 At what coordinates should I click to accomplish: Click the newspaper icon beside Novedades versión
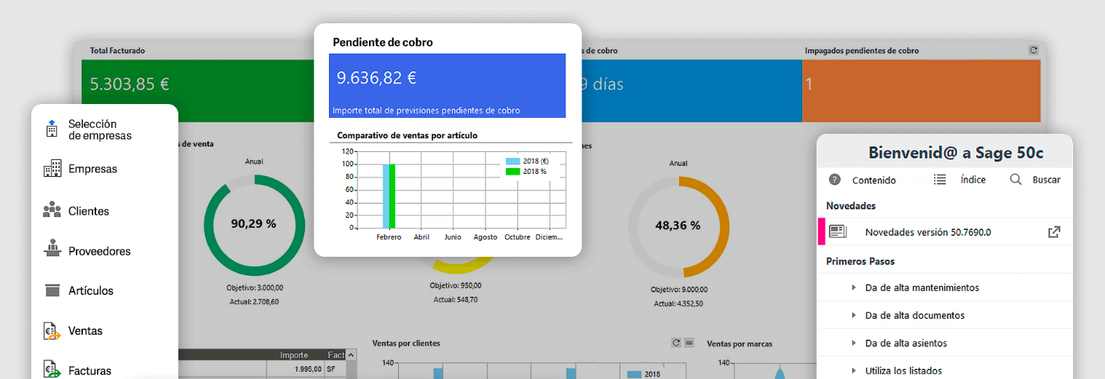[838, 231]
